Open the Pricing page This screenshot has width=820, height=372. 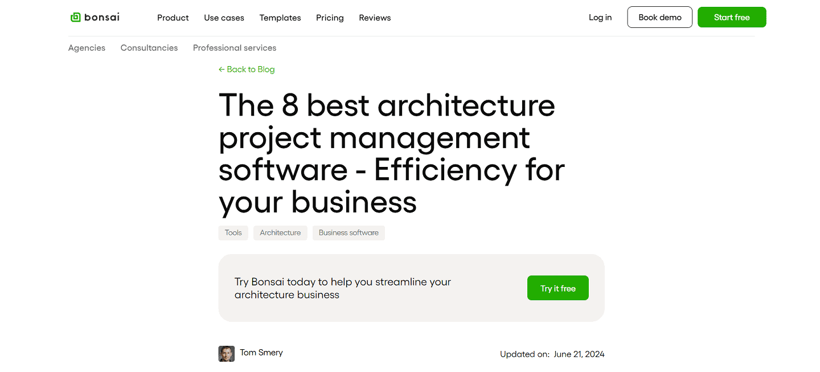point(330,18)
